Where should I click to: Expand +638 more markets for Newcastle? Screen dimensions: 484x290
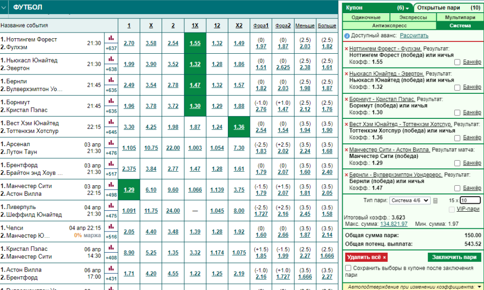(x=111, y=69)
